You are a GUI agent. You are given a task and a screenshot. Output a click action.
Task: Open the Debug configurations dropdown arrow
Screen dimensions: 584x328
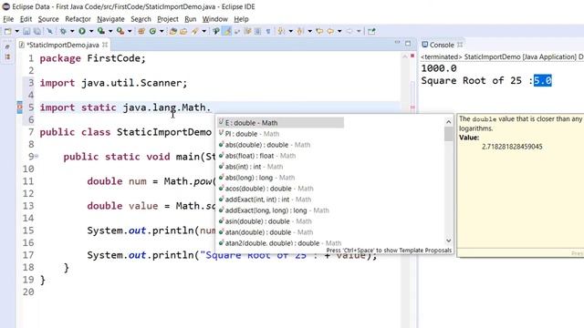pos(72,31)
